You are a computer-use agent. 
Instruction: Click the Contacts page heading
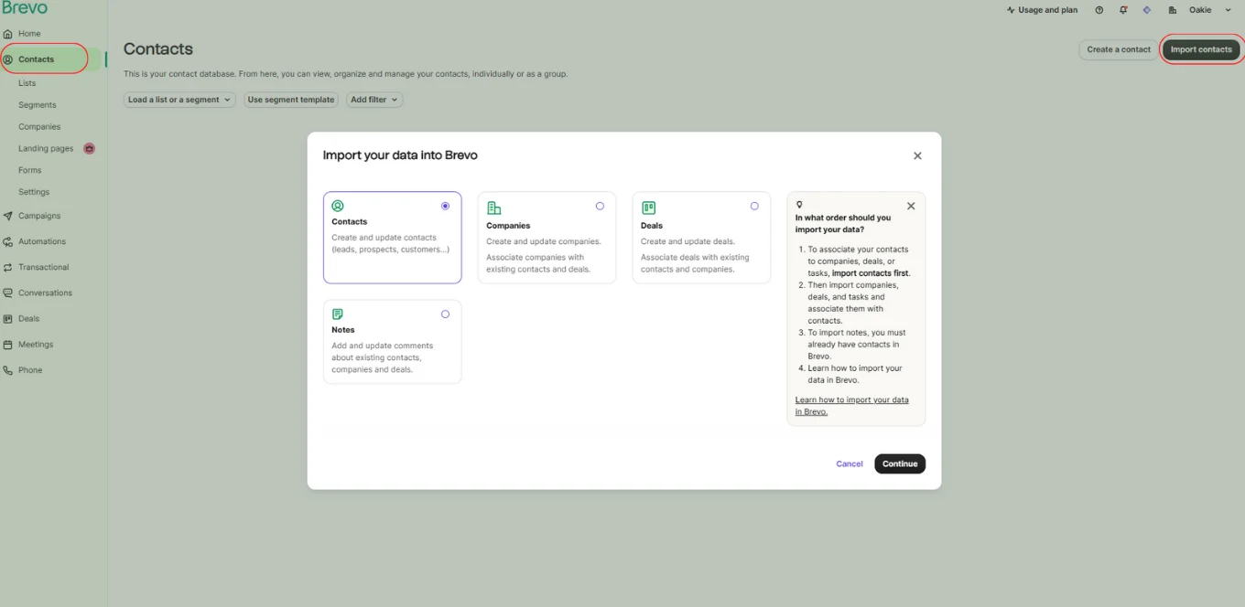(x=158, y=49)
